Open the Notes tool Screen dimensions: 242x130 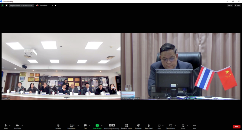click(183, 125)
